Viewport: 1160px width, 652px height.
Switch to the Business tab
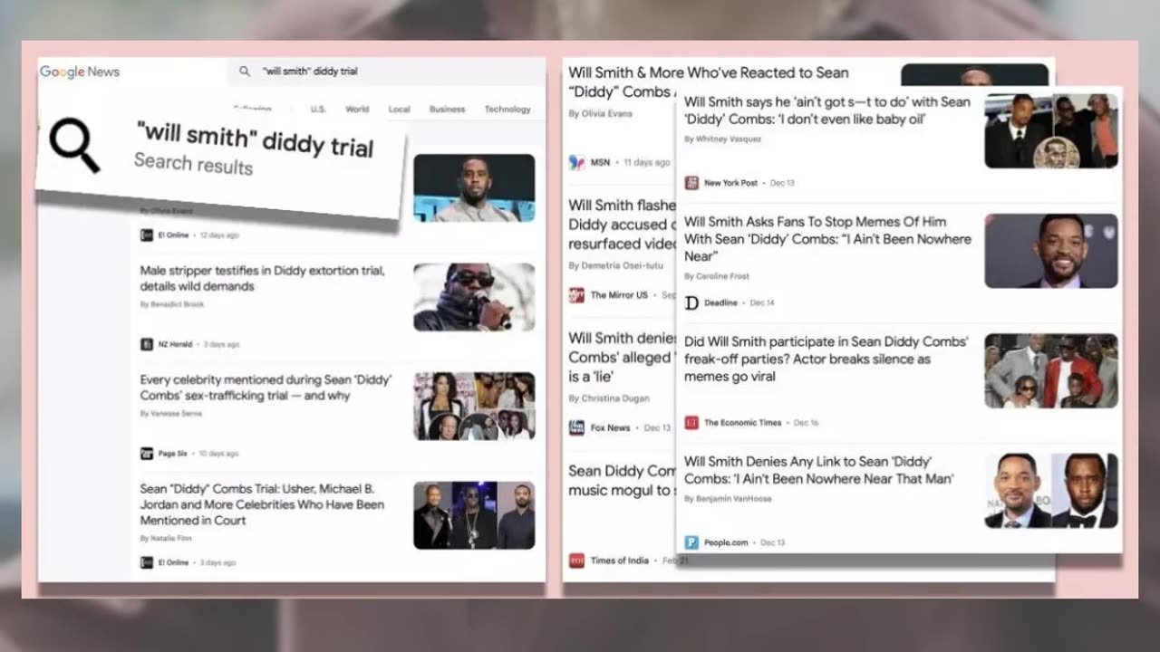[447, 110]
